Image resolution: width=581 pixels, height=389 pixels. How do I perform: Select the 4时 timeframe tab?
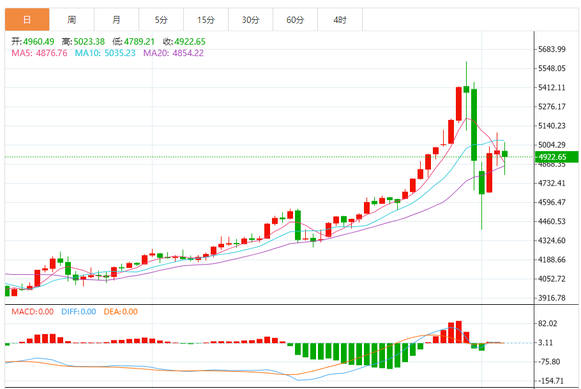click(x=340, y=20)
